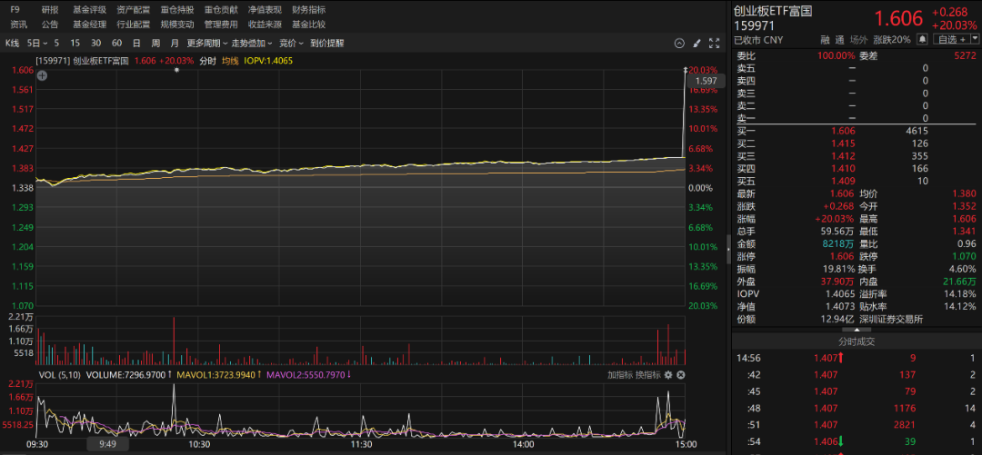Collapse quote details using the small up arrow

pyautogui.click(x=857, y=329)
